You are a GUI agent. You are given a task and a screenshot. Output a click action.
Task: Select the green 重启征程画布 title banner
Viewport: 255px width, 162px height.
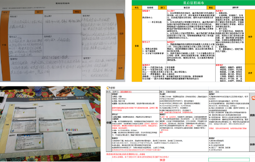point(193,3)
